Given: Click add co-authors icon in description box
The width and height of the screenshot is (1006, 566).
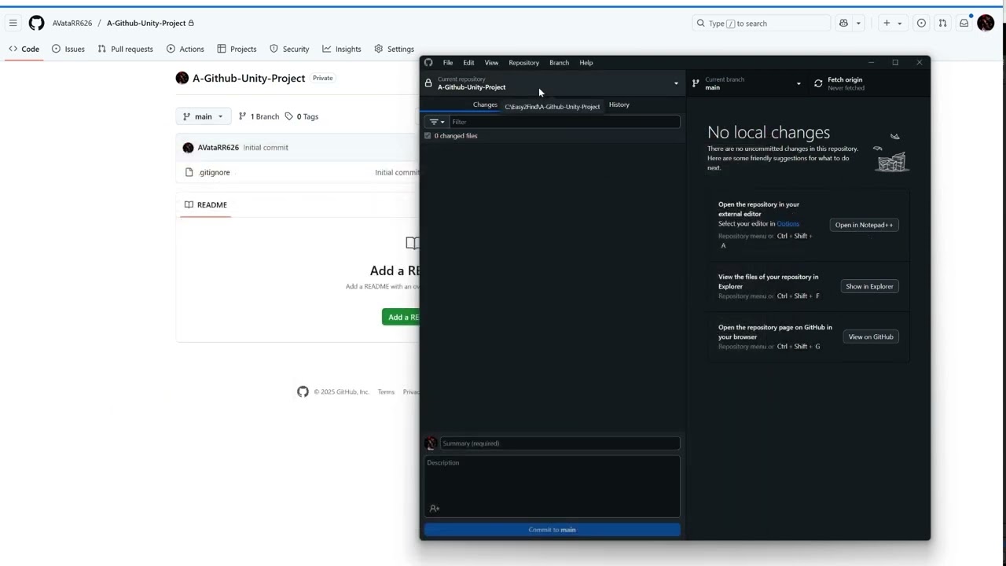Looking at the screenshot, I should click(x=434, y=509).
